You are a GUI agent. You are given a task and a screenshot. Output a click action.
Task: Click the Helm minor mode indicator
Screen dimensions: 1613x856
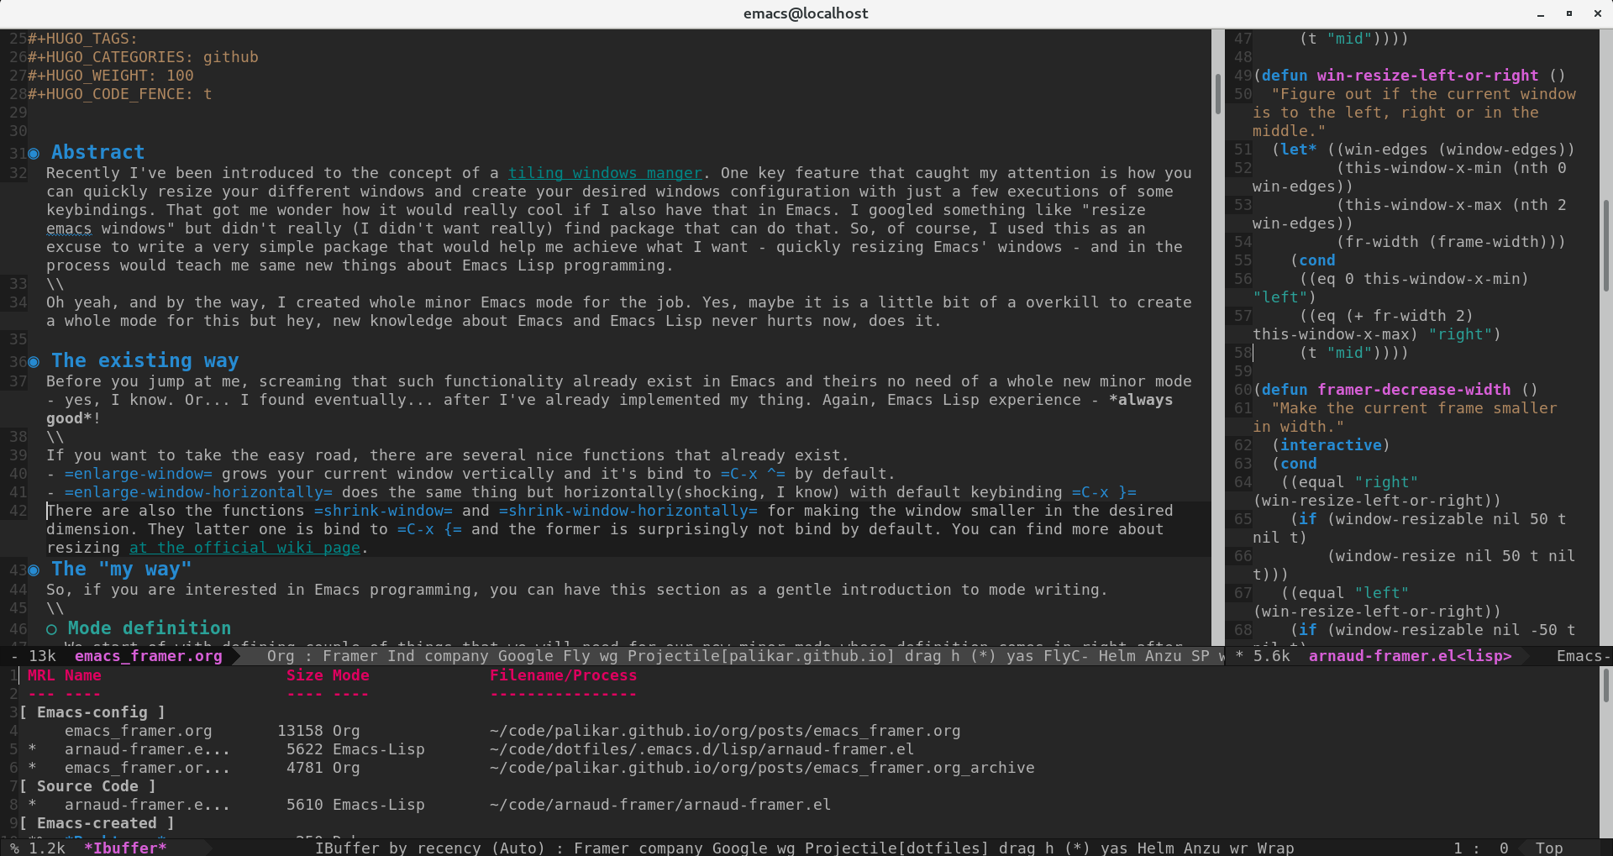(1117, 656)
